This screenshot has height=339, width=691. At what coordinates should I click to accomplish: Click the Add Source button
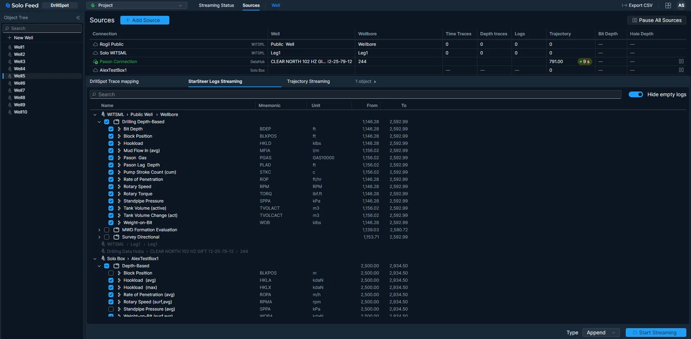[x=144, y=20]
